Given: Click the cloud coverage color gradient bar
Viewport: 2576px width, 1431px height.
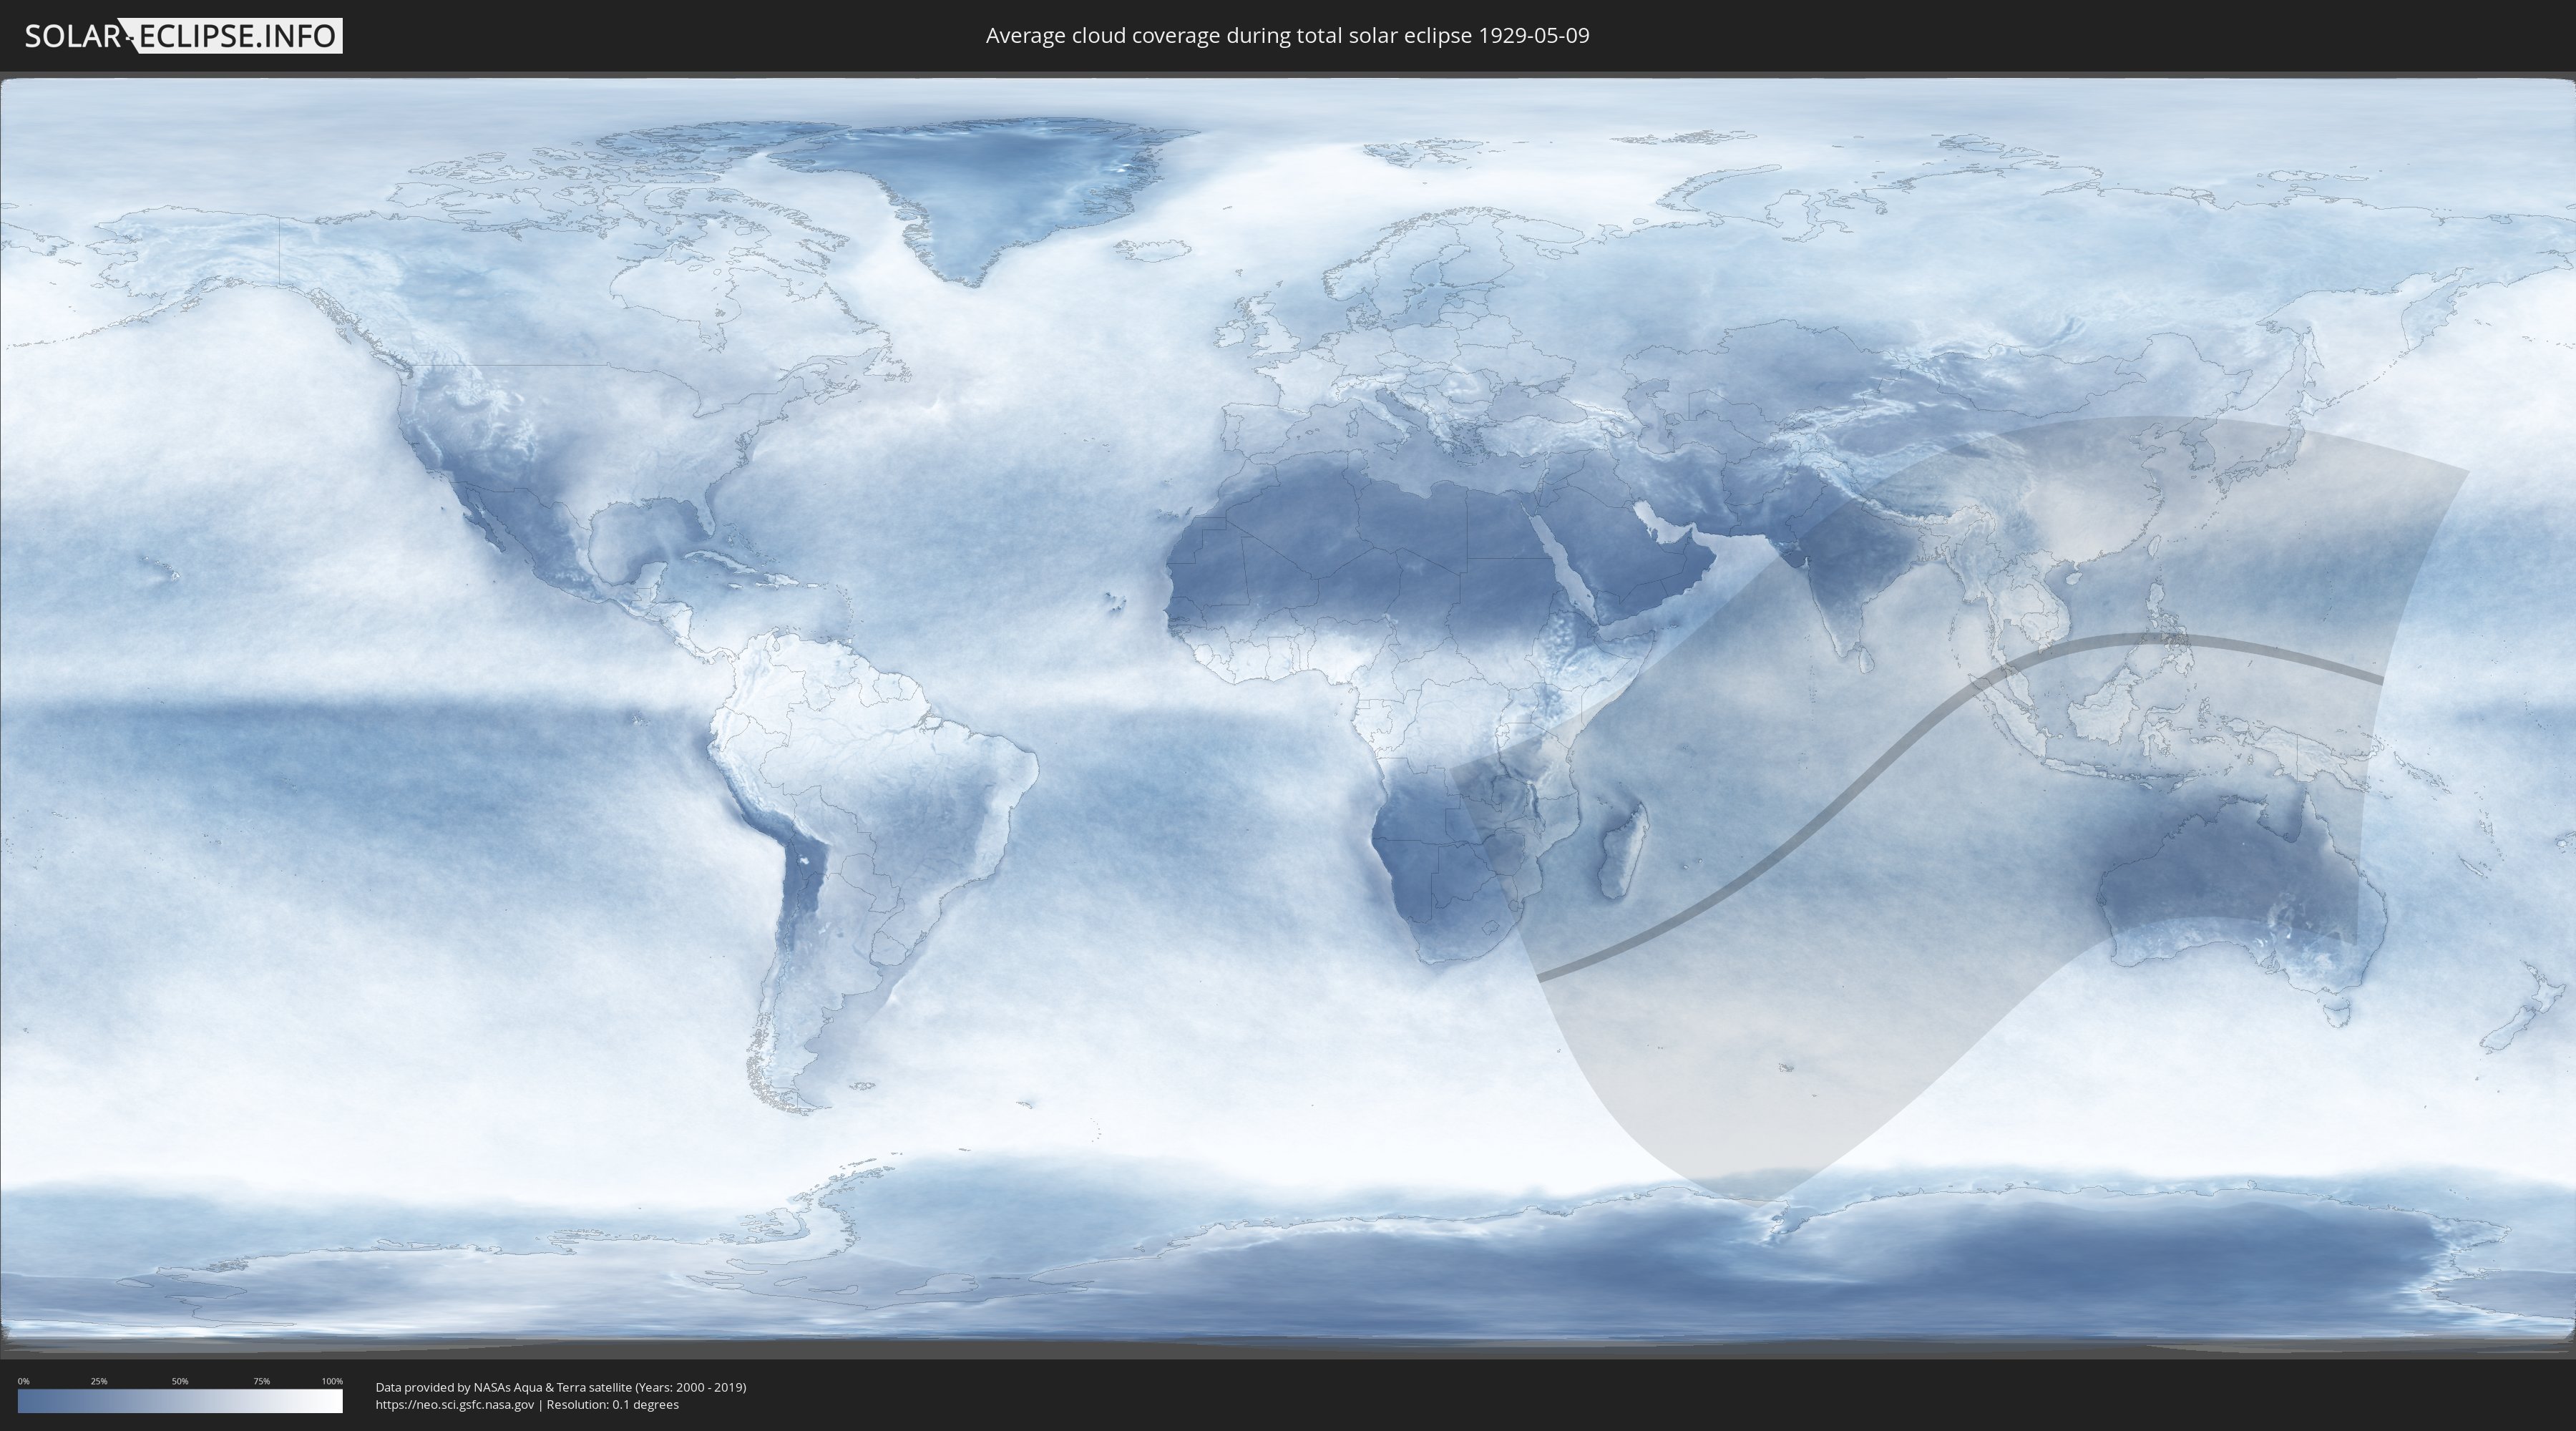Looking at the screenshot, I should pyautogui.click(x=180, y=1401).
